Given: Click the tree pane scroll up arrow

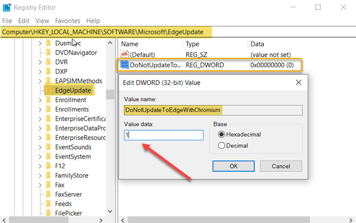Looking at the screenshot, I should point(110,43).
